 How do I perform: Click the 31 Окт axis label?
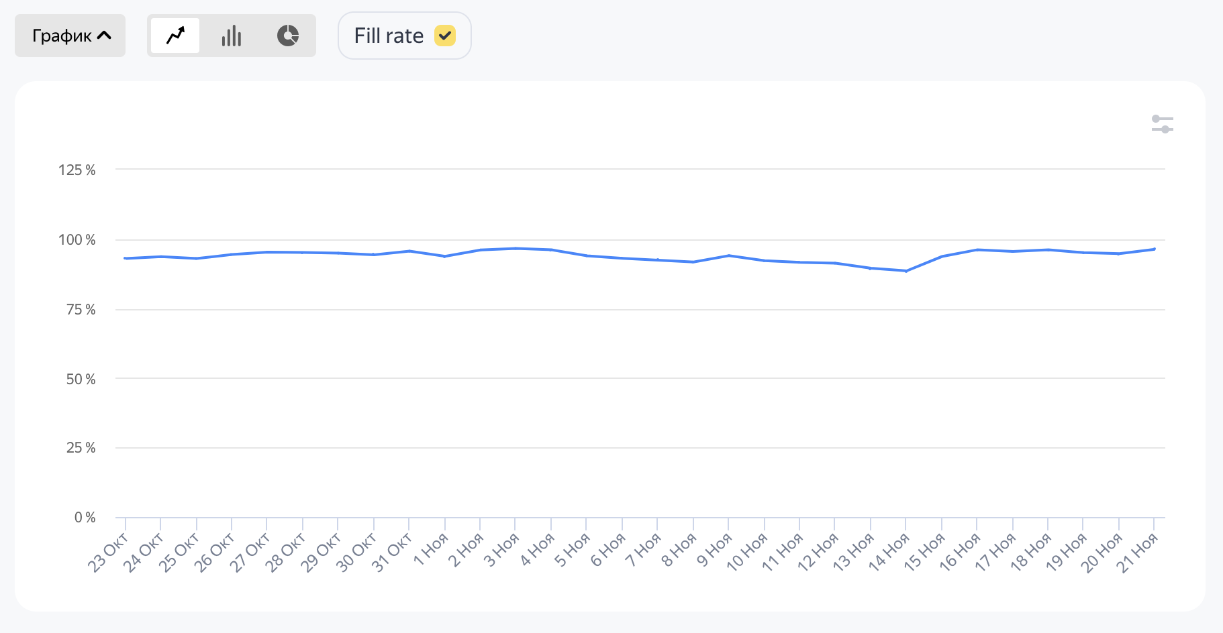pyautogui.click(x=392, y=553)
